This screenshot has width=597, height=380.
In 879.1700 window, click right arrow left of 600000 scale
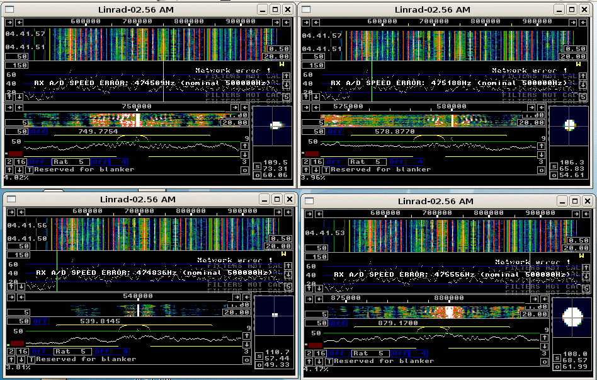pyautogui.click(x=309, y=214)
